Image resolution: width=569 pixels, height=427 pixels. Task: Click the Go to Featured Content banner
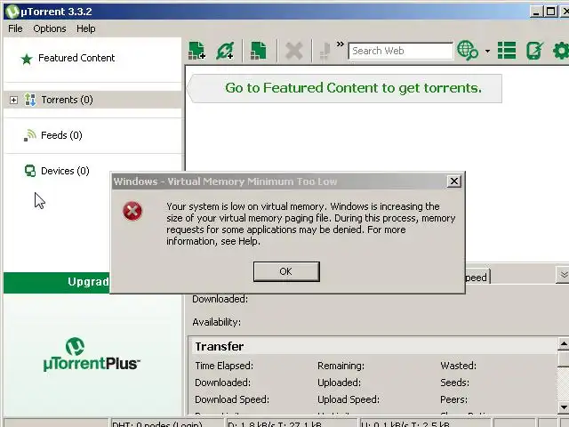click(x=344, y=88)
